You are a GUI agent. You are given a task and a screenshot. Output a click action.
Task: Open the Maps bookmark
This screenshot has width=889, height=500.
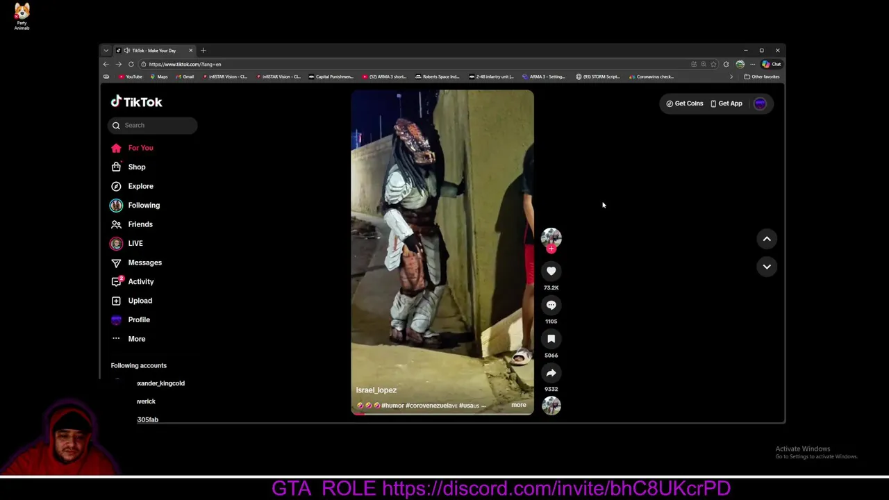click(x=159, y=76)
